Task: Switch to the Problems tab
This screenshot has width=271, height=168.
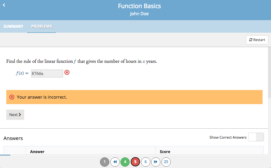Action: pyautogui.click(x=42, y=26)
